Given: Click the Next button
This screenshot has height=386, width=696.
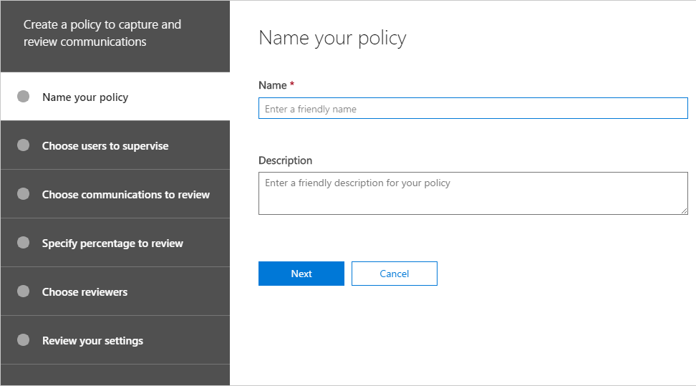Looking at the screenshot, I should click(x=301, y=274).
